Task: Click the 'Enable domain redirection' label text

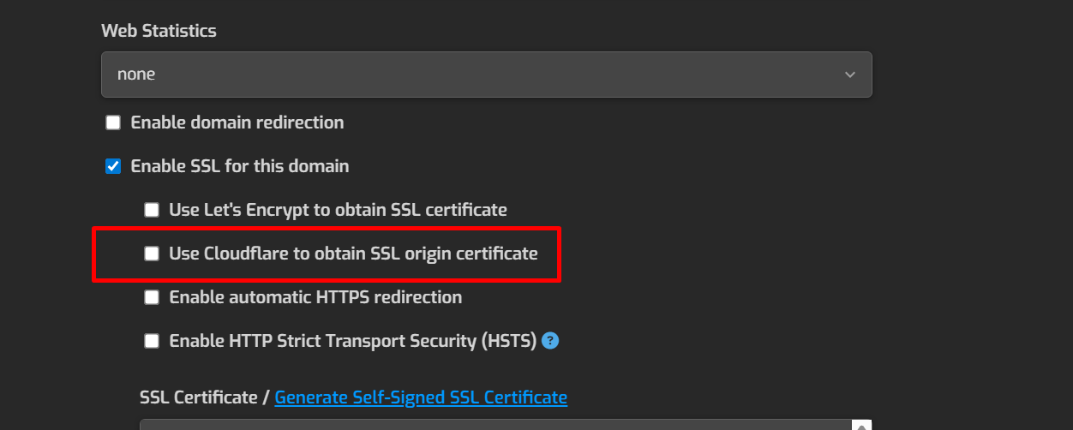Action: point(237,122)
